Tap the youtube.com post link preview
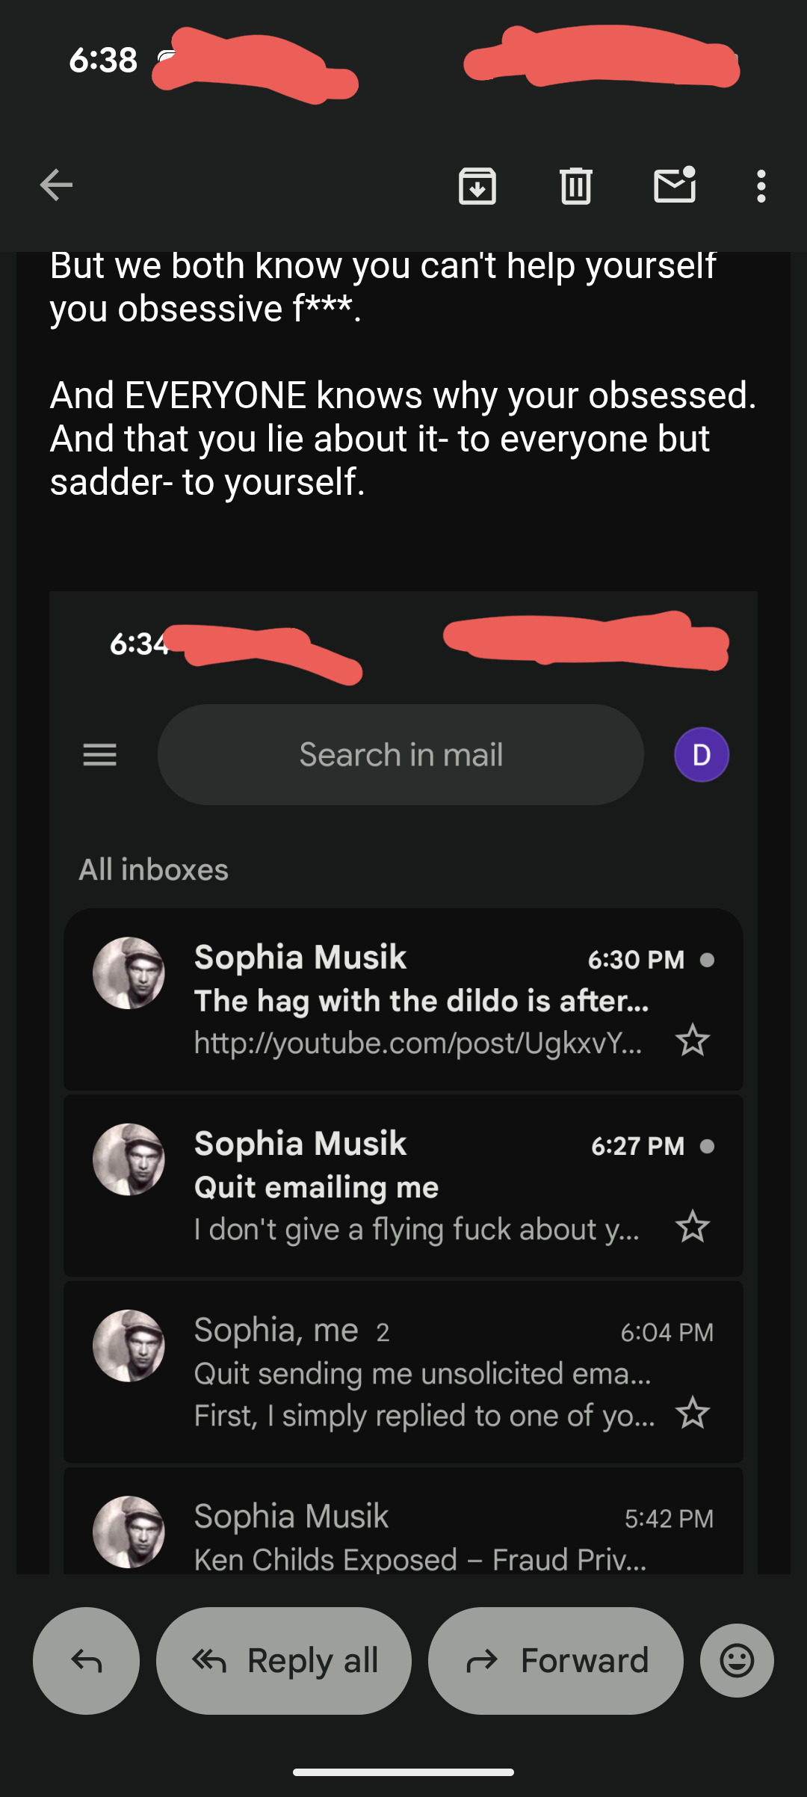The height and width of the screenshot is (1797, 807). click(417, 1043)
